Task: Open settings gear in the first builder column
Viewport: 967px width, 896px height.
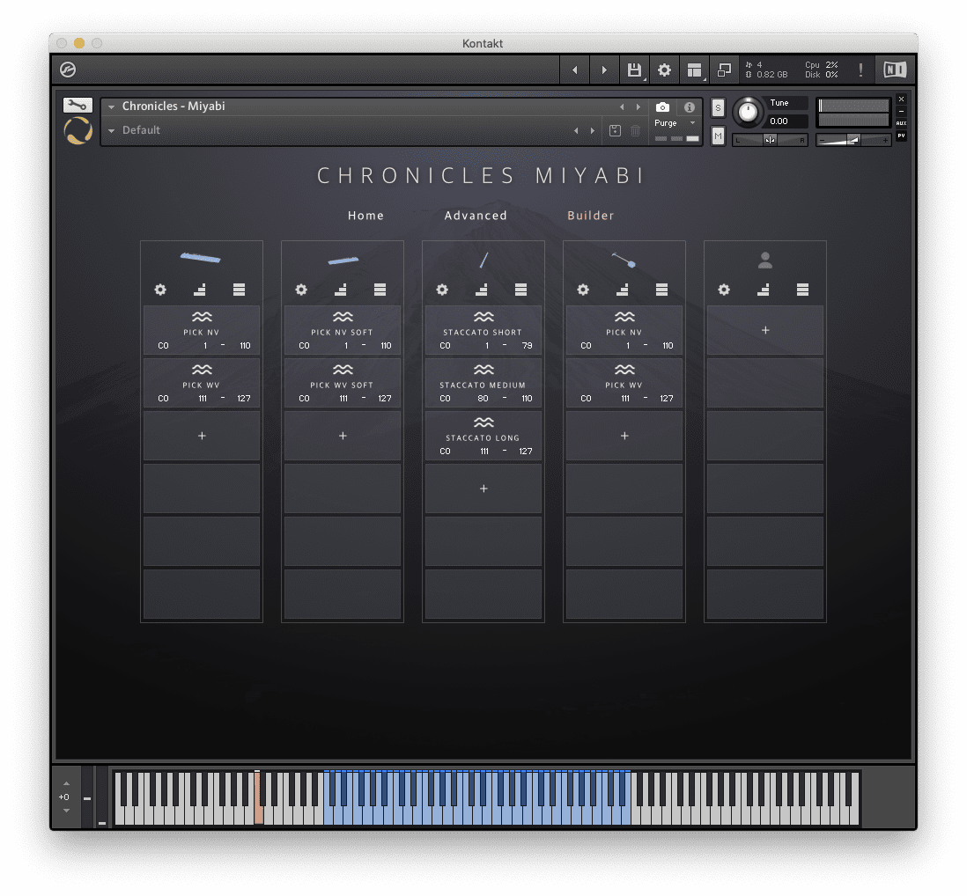Action: (160, 290)
